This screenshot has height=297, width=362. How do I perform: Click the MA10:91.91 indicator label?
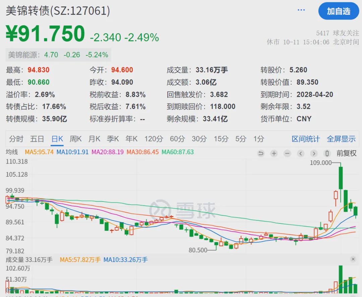[x=72, y=152]
